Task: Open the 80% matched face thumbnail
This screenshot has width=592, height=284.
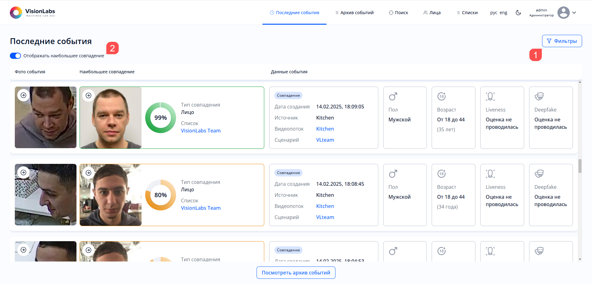Action: tap(111, 195)
